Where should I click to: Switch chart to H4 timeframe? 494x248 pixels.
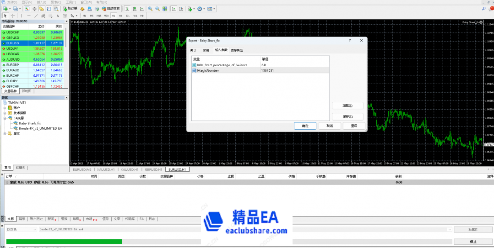click(x=121, y=16)
